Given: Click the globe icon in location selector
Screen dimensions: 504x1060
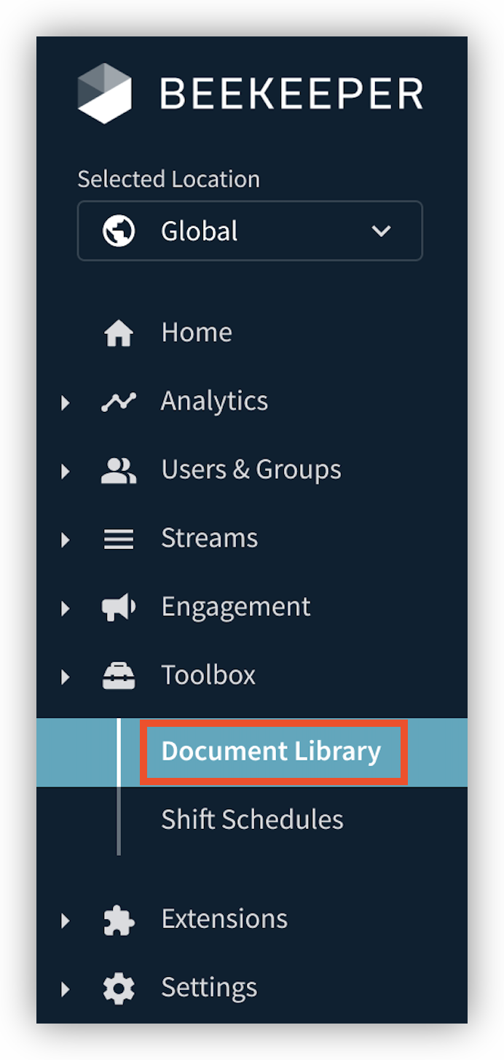Looking at the screenshot, I should point(119,231).
